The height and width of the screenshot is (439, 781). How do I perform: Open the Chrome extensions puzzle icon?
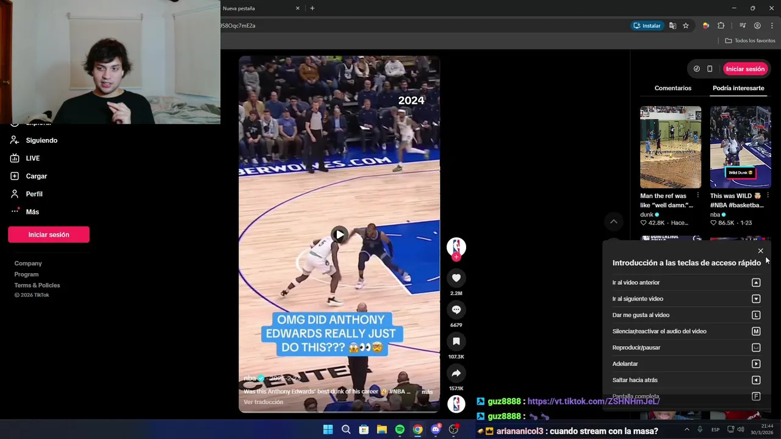coord(721,26)
